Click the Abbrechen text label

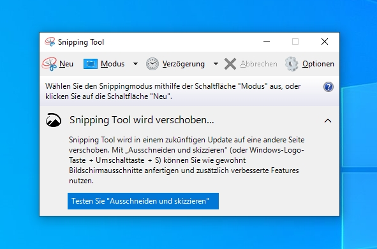[x=259, y=64]
